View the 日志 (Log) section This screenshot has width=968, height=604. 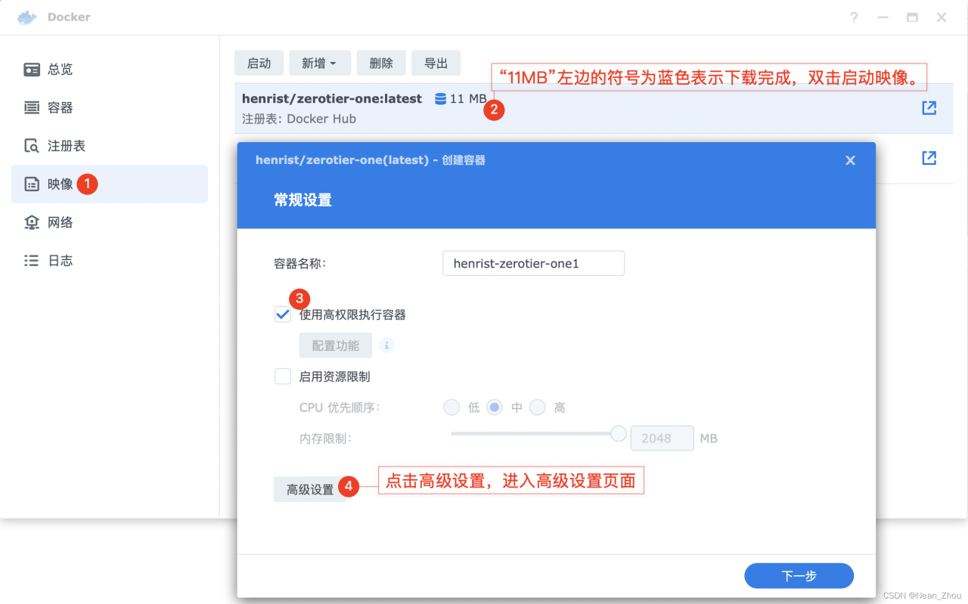(59, 260)
